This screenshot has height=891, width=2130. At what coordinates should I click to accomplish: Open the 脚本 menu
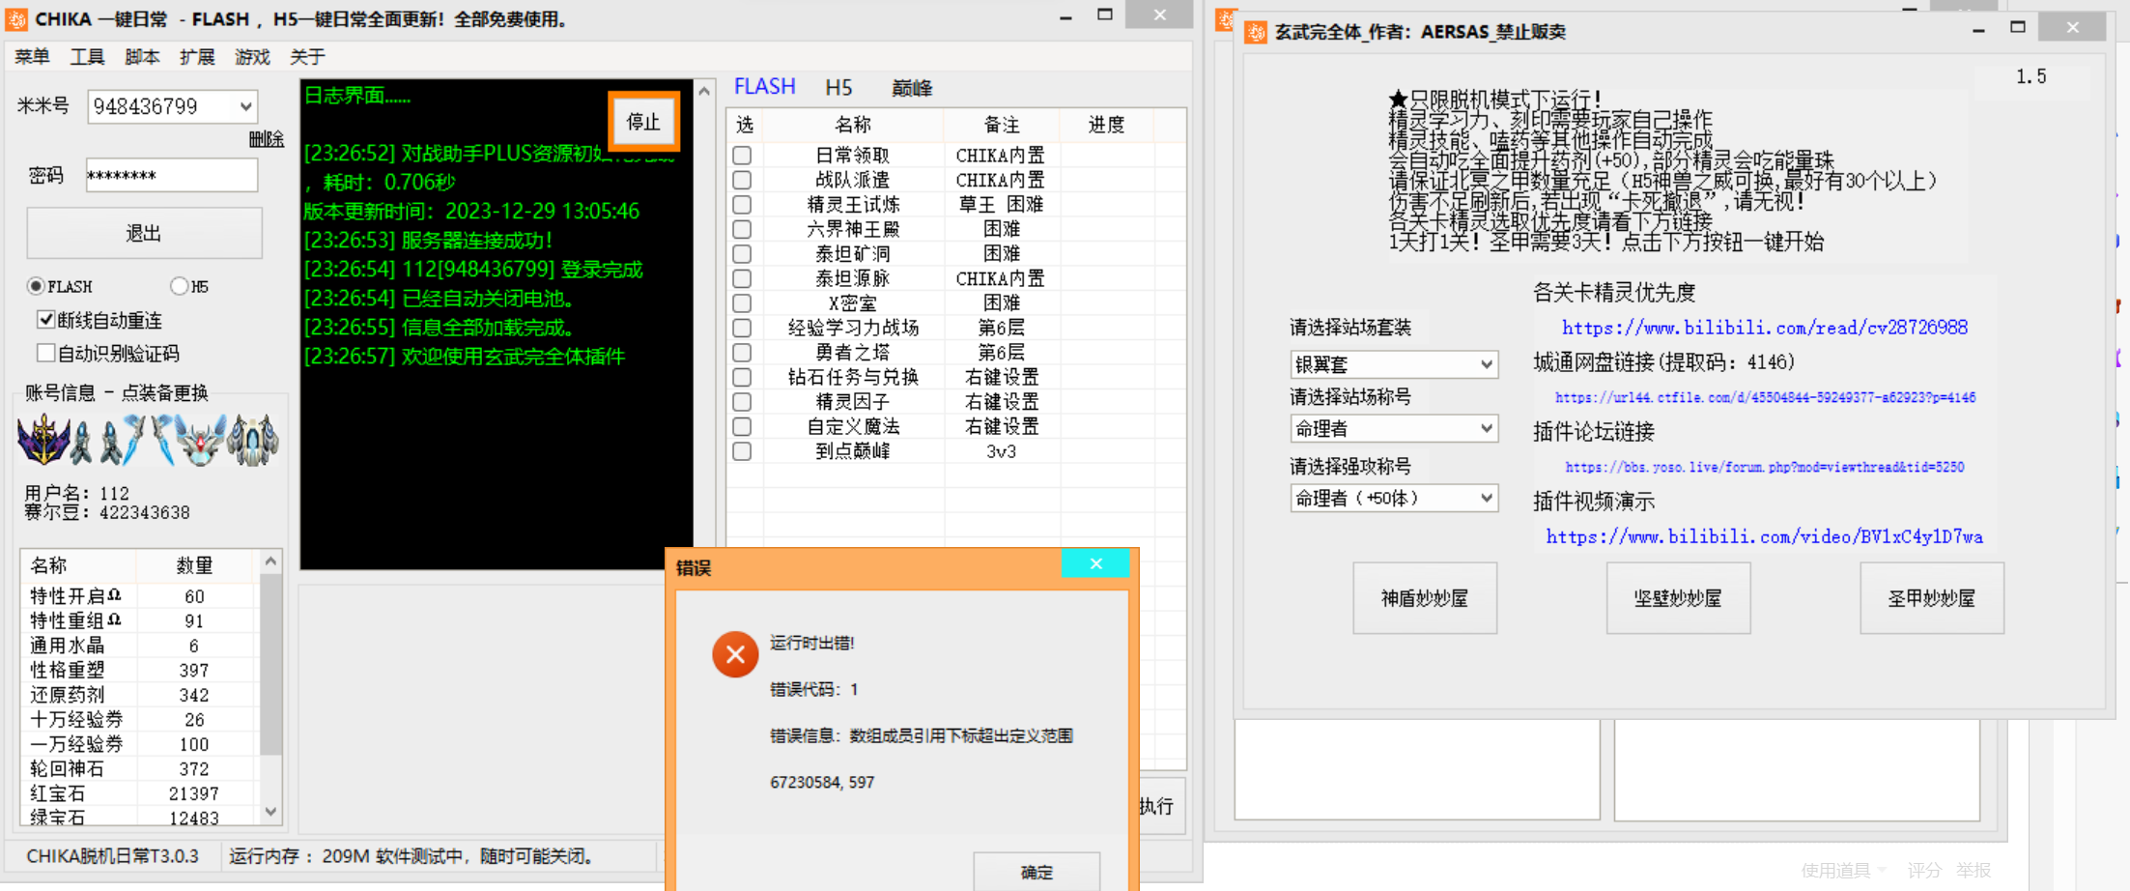pyautogui.click(x=142, y=57)
